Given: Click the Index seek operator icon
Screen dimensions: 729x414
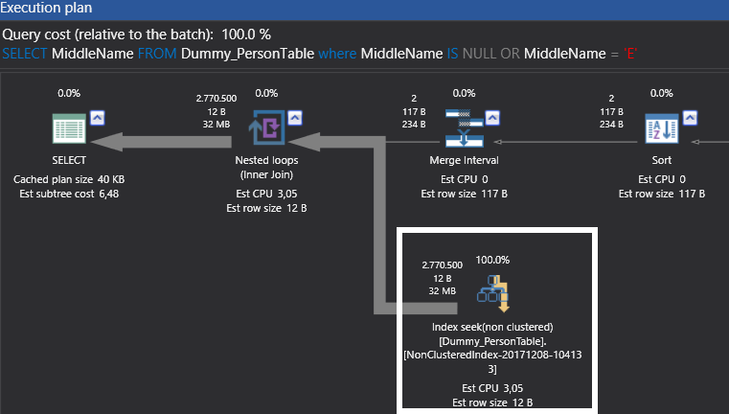Looking at the screenshot, I should coord(492,293).
